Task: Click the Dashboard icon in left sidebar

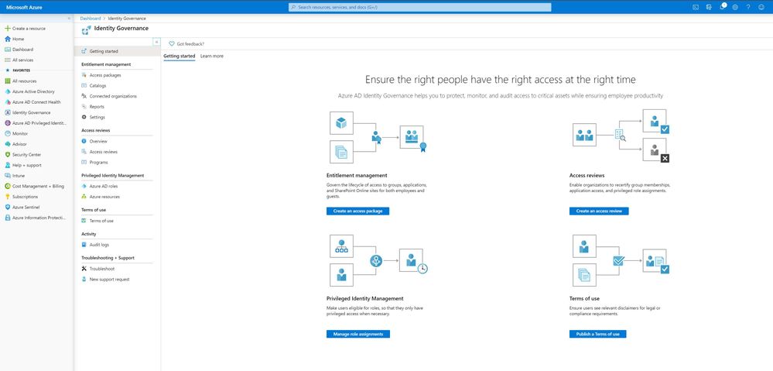Action: (x=8, y=50)
